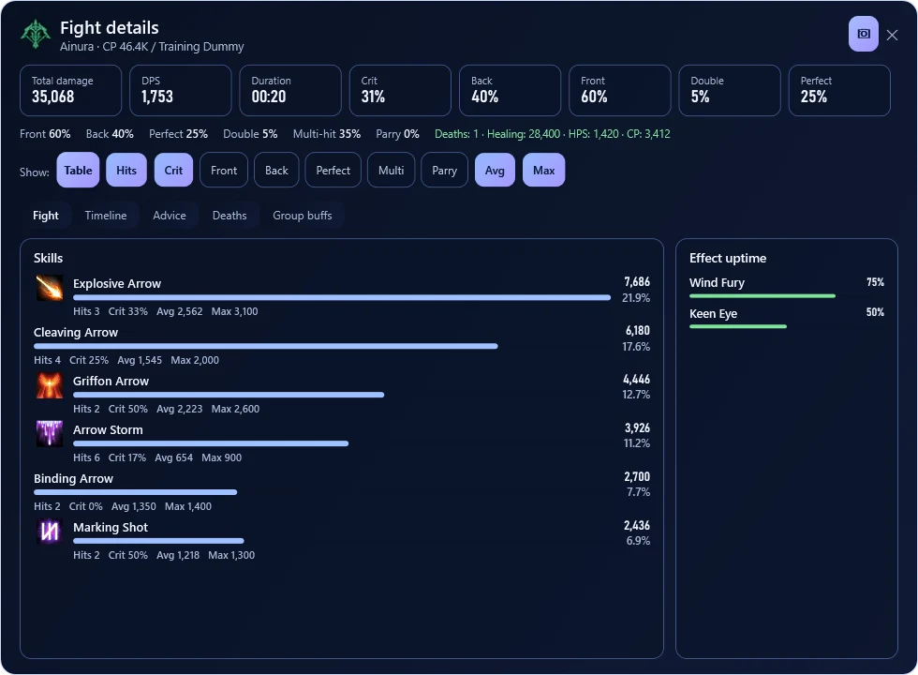Click the 4,446 damage value
The height and width of the screenshot is (675, 918).
[x=636, y=379]
